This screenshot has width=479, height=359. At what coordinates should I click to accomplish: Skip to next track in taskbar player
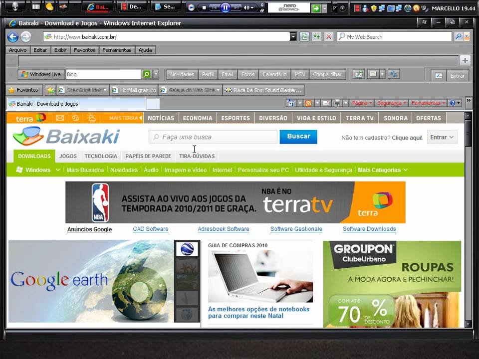(x=236, y=7)
